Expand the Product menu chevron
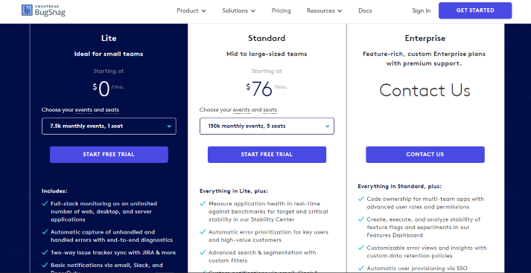531x273 pixels. pyautogui.click(x=203, y=11)
